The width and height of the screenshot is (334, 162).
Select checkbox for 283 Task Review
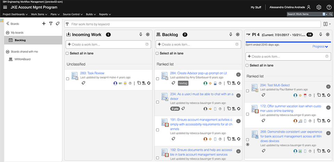point(67,79)
